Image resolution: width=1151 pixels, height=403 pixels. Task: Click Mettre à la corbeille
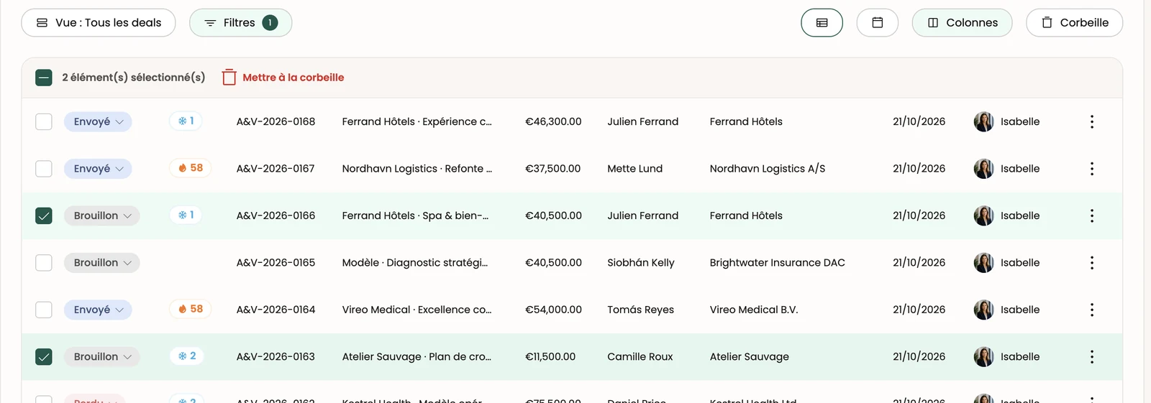tap(283, 78)
